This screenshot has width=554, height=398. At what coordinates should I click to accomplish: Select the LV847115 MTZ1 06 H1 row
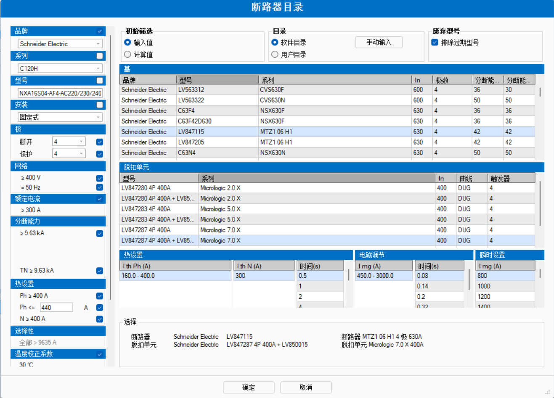[327, 132]
